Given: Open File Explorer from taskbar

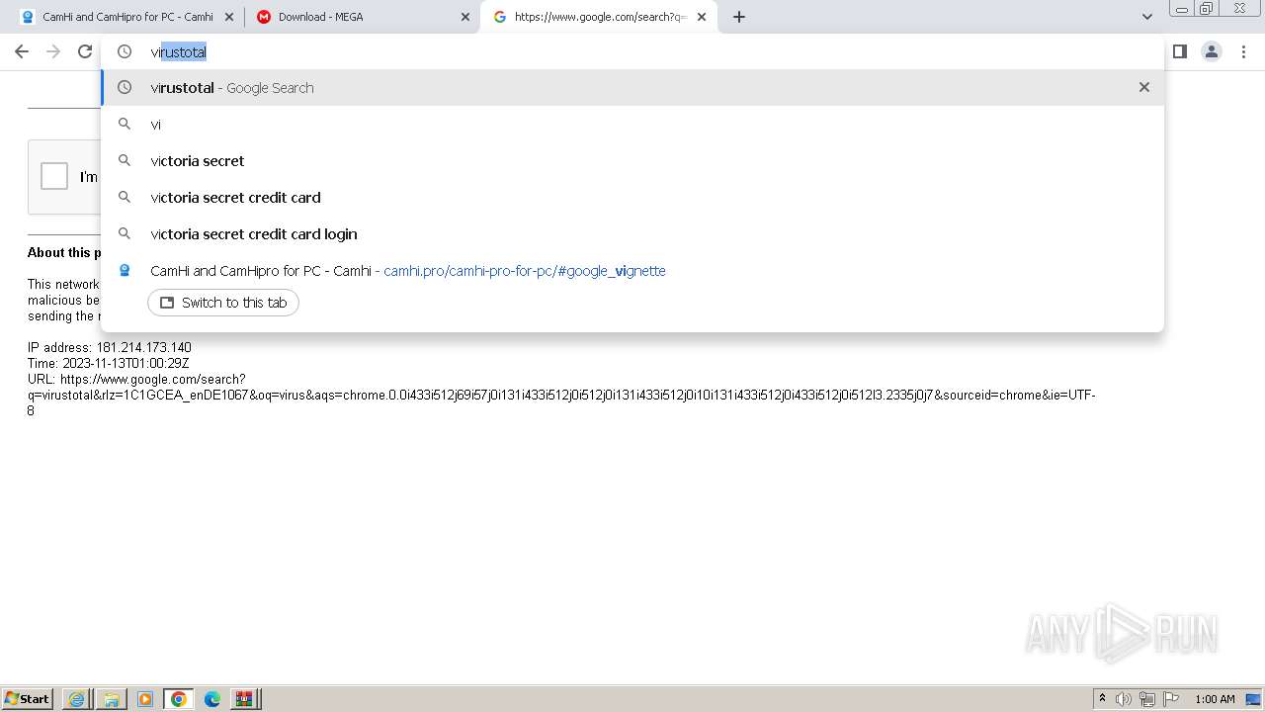Looking at the screenshot, I should click(111, 699).
